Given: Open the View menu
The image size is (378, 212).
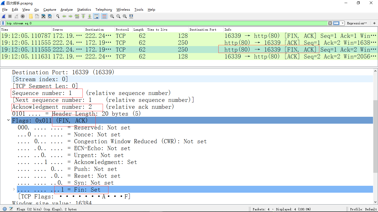Looking at the screenshot, I should pos(26,9).
